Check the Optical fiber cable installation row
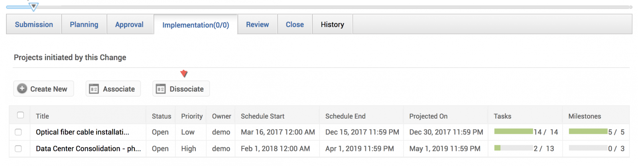 pyautogui.click(x=18, y=132)
